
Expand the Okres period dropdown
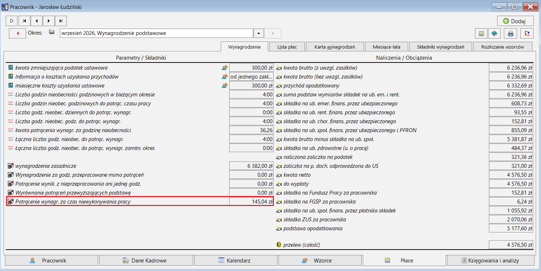259,33
